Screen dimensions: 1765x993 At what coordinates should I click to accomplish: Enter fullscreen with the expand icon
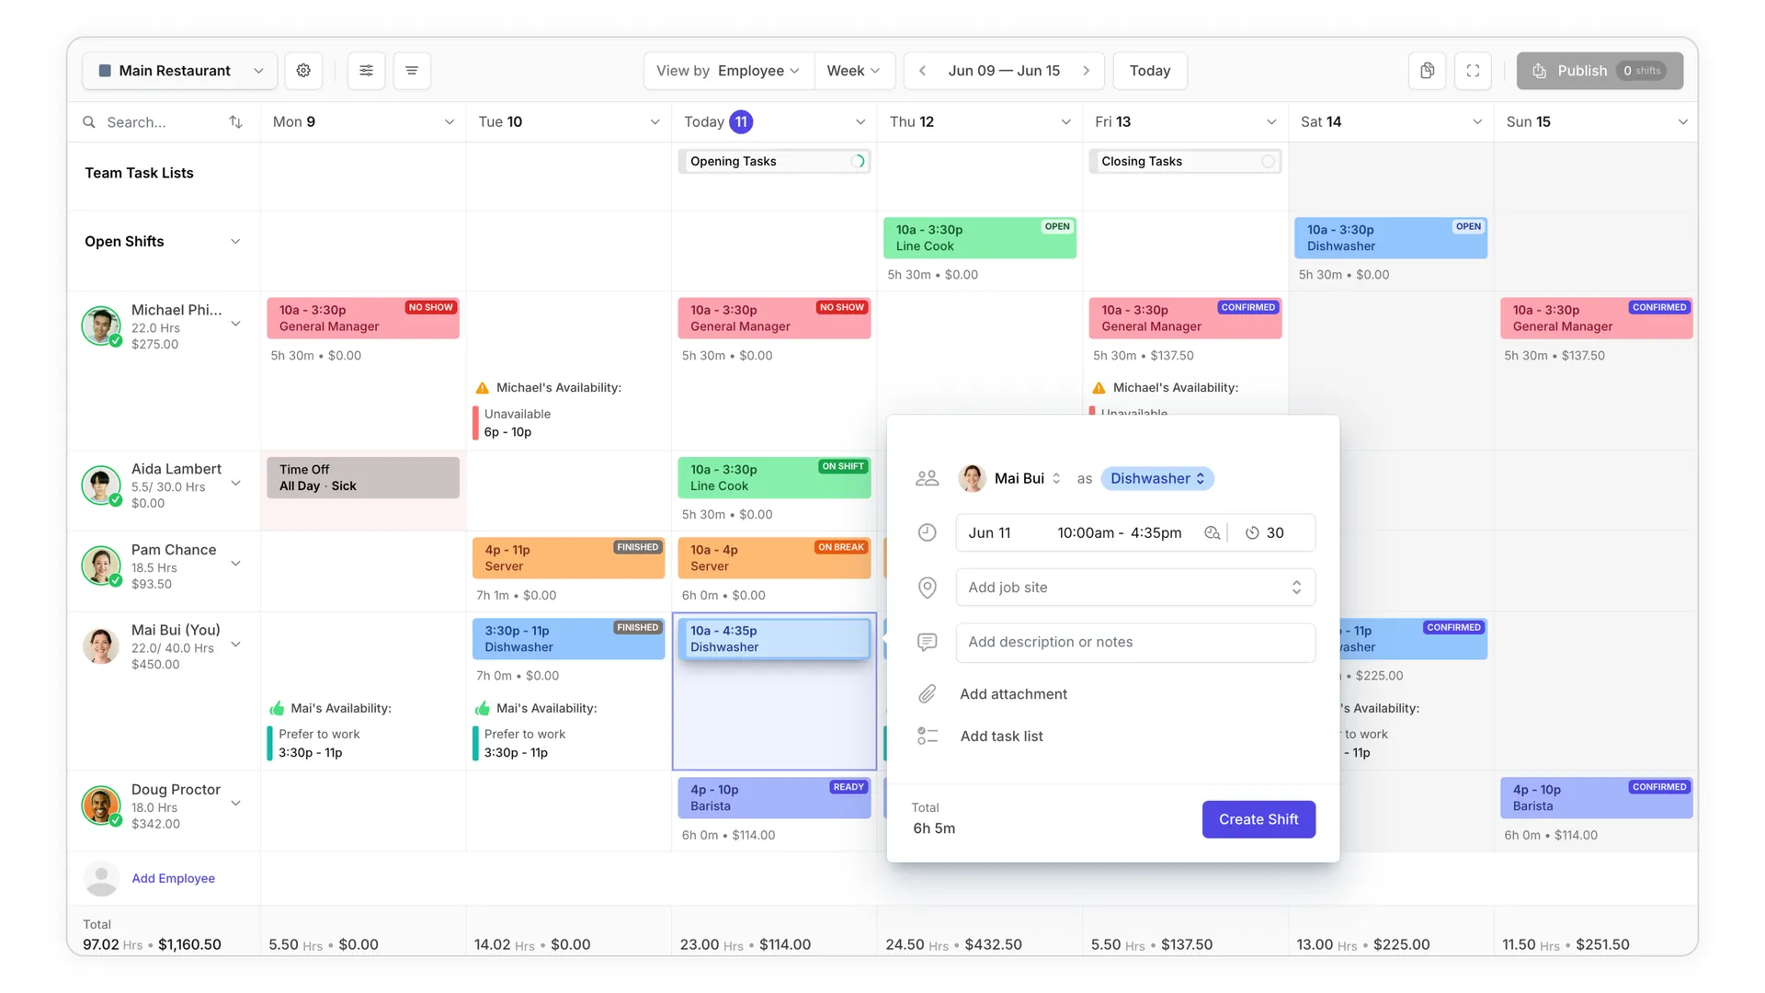[x=1473, y=71]
